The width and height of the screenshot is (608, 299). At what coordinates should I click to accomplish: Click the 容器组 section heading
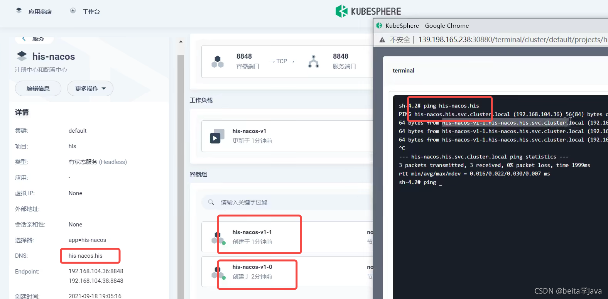click(x=198, y=174)
